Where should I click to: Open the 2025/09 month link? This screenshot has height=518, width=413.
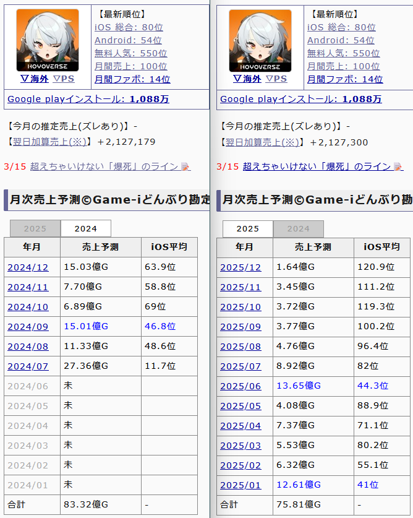[x=241, y=327]
